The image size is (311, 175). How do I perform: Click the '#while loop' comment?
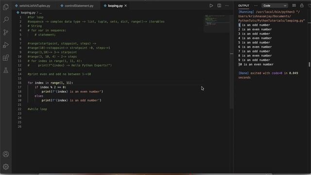[37, 109]
